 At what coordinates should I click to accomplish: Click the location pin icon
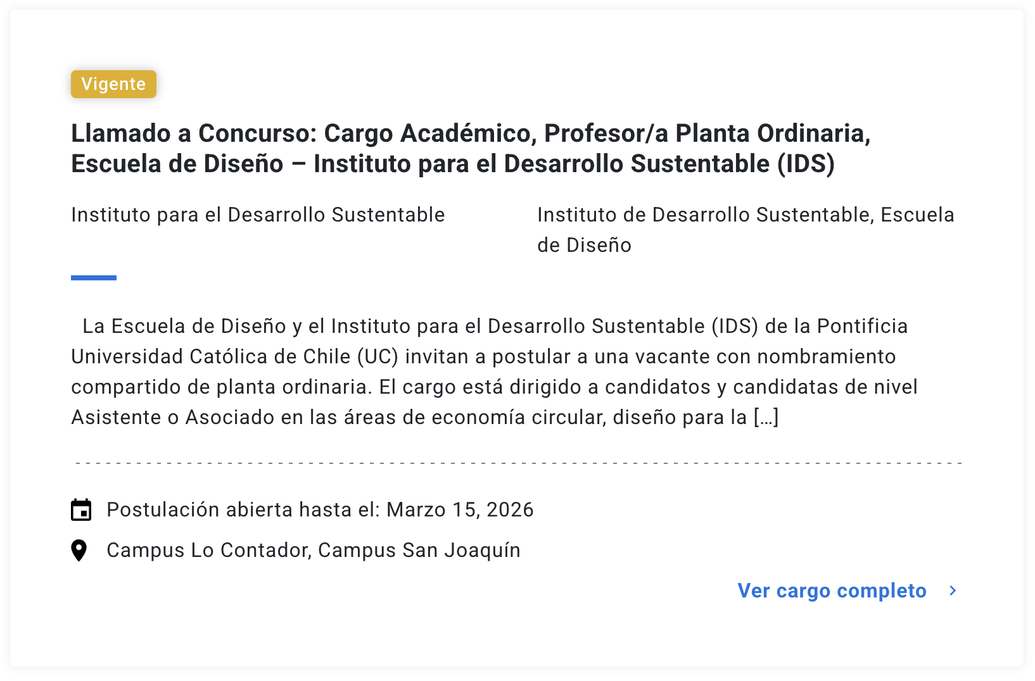pyautogui.click(x=79, y=550)
